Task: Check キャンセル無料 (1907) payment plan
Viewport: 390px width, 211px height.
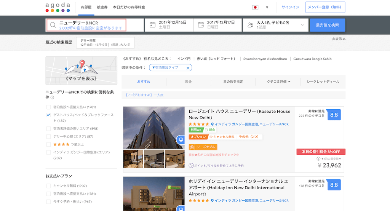Action: click(48, 186)
